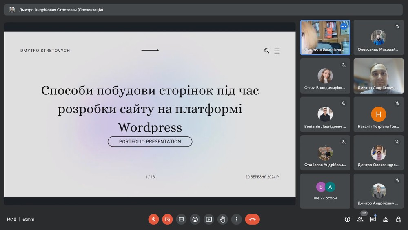Viewport: 408px width, 230px height.
Task: Open the meeting details info icon
Action: point(347,219)
